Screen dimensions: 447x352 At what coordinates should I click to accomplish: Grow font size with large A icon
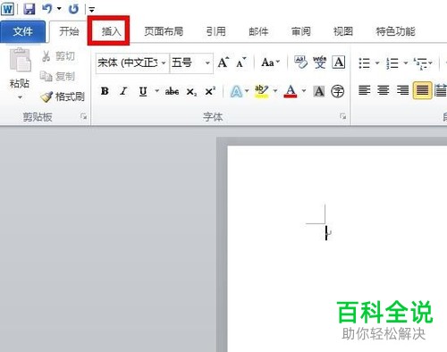[223, 63]
